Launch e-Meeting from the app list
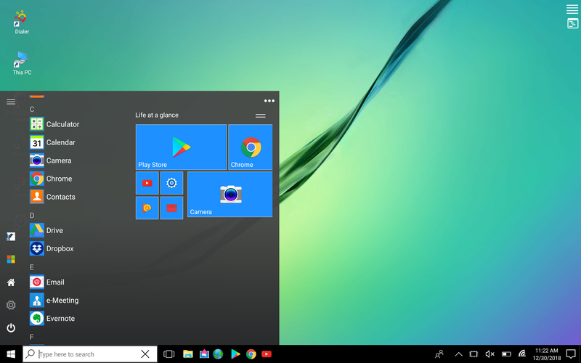The width and height of the screenshot is (581, 363). (x=54, y=301)
